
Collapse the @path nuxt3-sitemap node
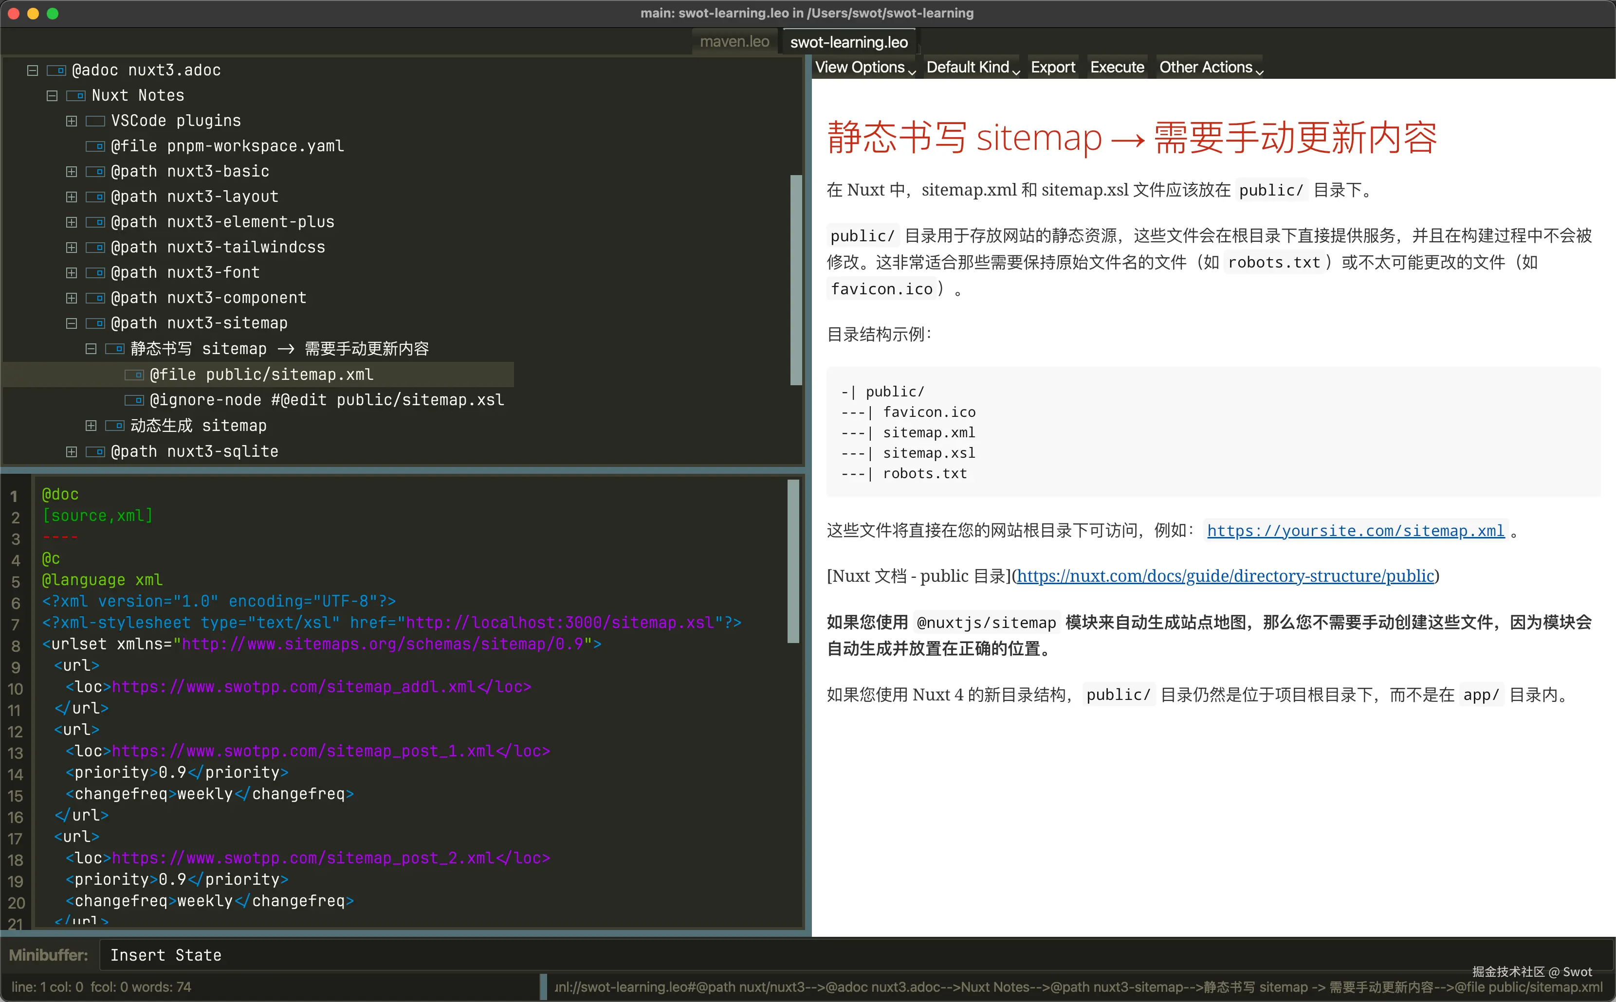tap(72, 323)
